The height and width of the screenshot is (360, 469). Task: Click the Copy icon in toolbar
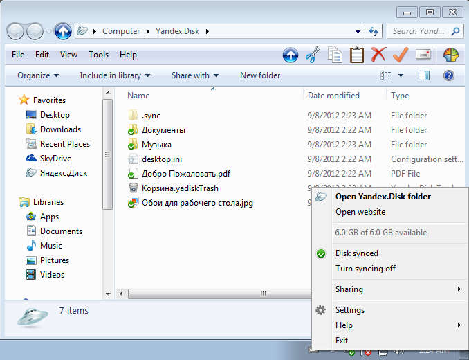(x=335, y=55)
